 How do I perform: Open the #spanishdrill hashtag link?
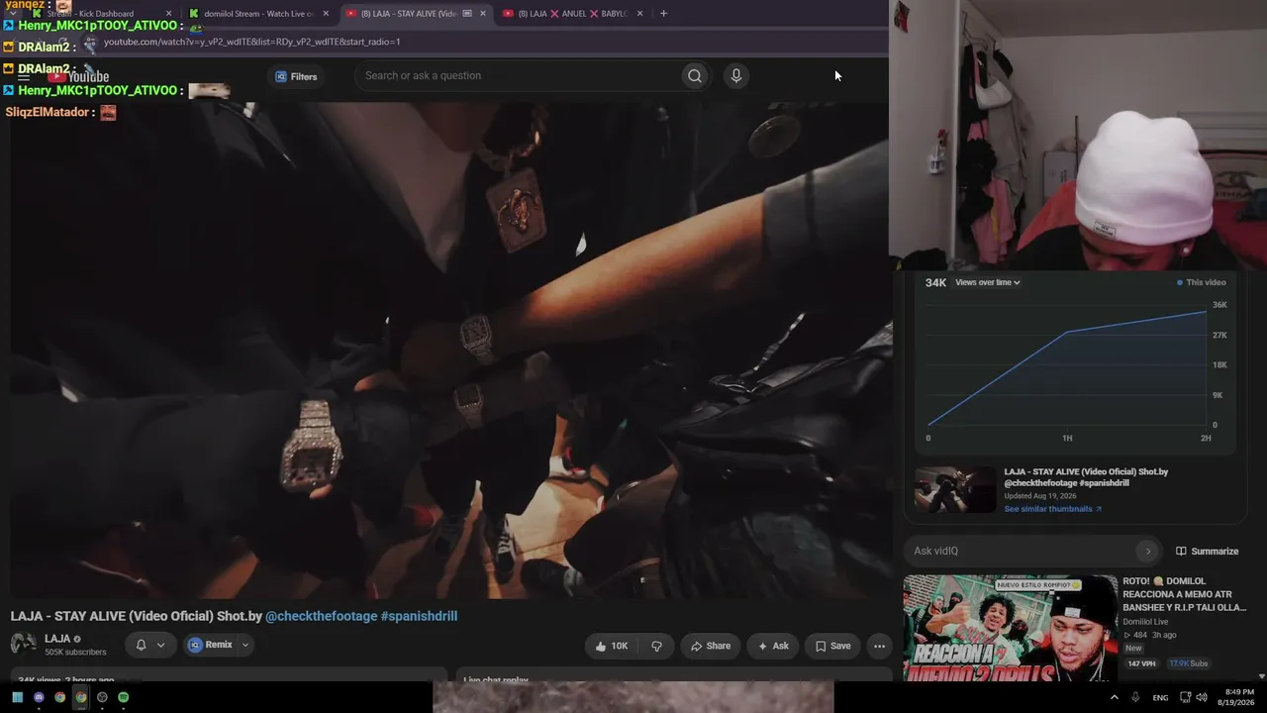click(420, 616)
